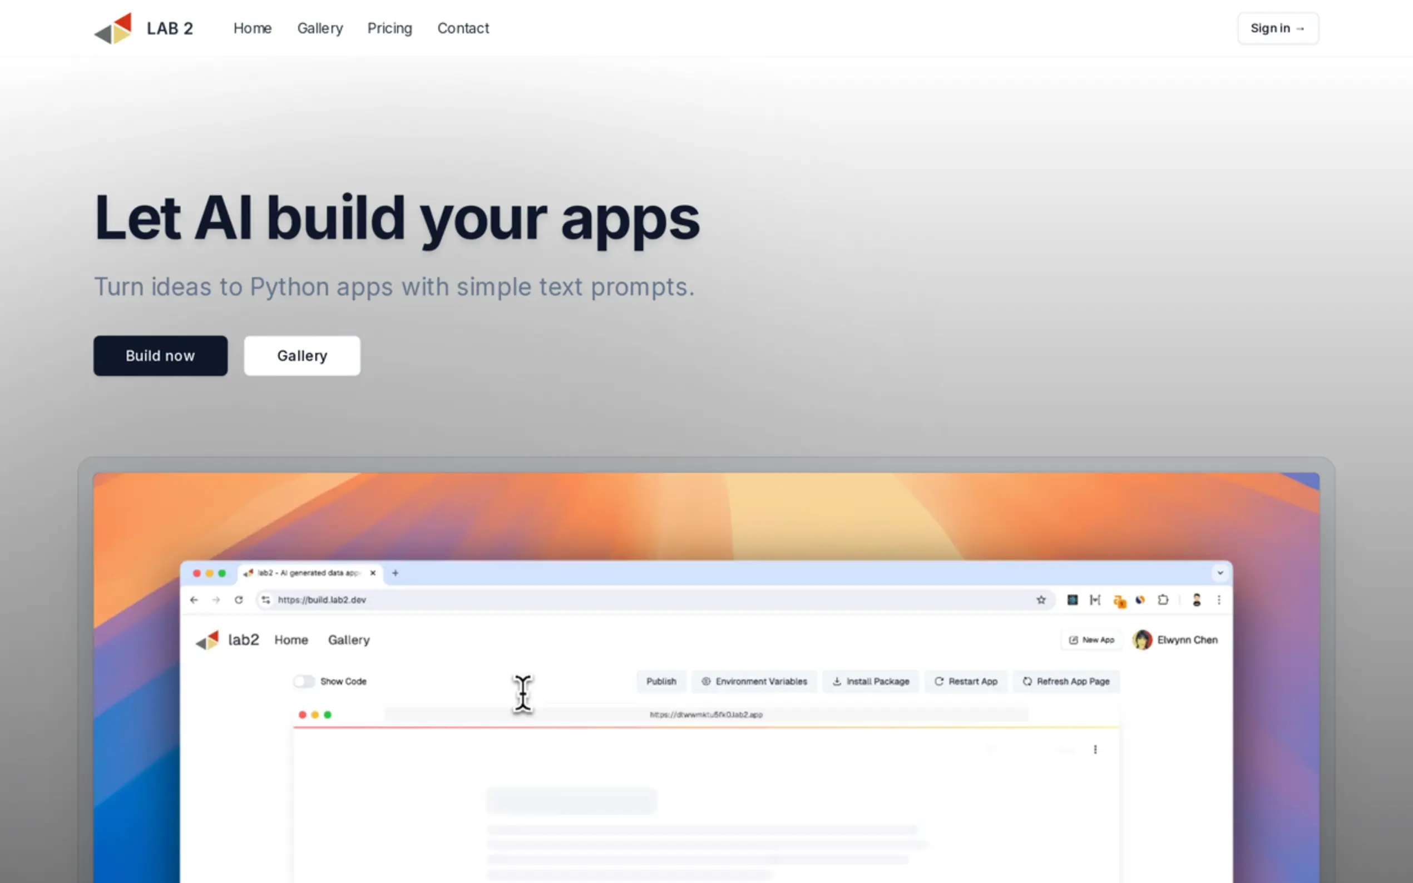
Task: Click Elwynn Chen's avatar picture
Action: point(1142,640)
